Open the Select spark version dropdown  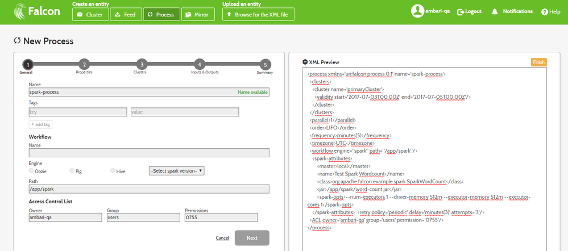pyautogui.click(x=176, y=171)
